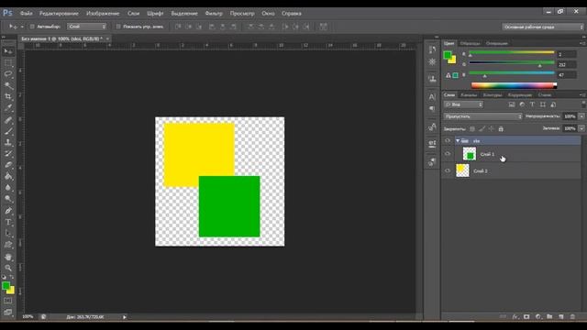The width and height of the screenshot is (587, 330).
Task: Open the Пропустить blend mode dropdown
Action: coord(483,116)
